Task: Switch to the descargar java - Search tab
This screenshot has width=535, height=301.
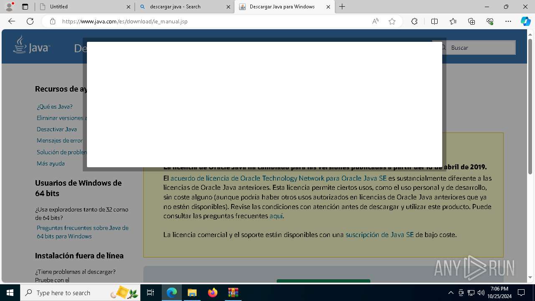Action: (184, 7)
